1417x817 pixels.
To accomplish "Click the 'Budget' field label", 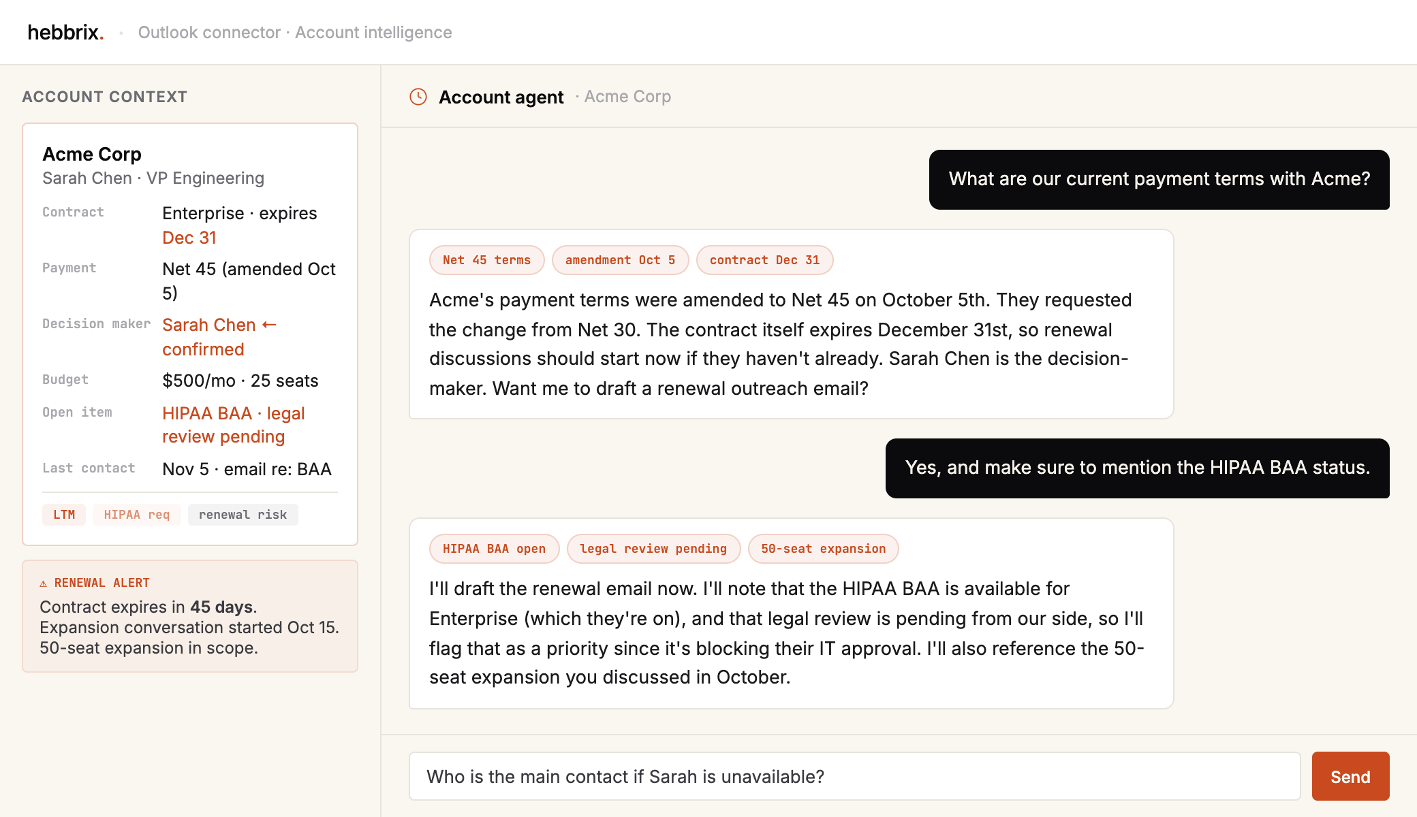I will [65, 379].
